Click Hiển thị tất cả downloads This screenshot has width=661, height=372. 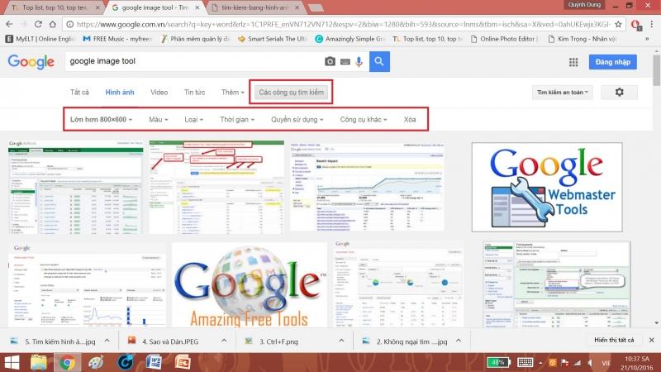[x=614, y=340]
